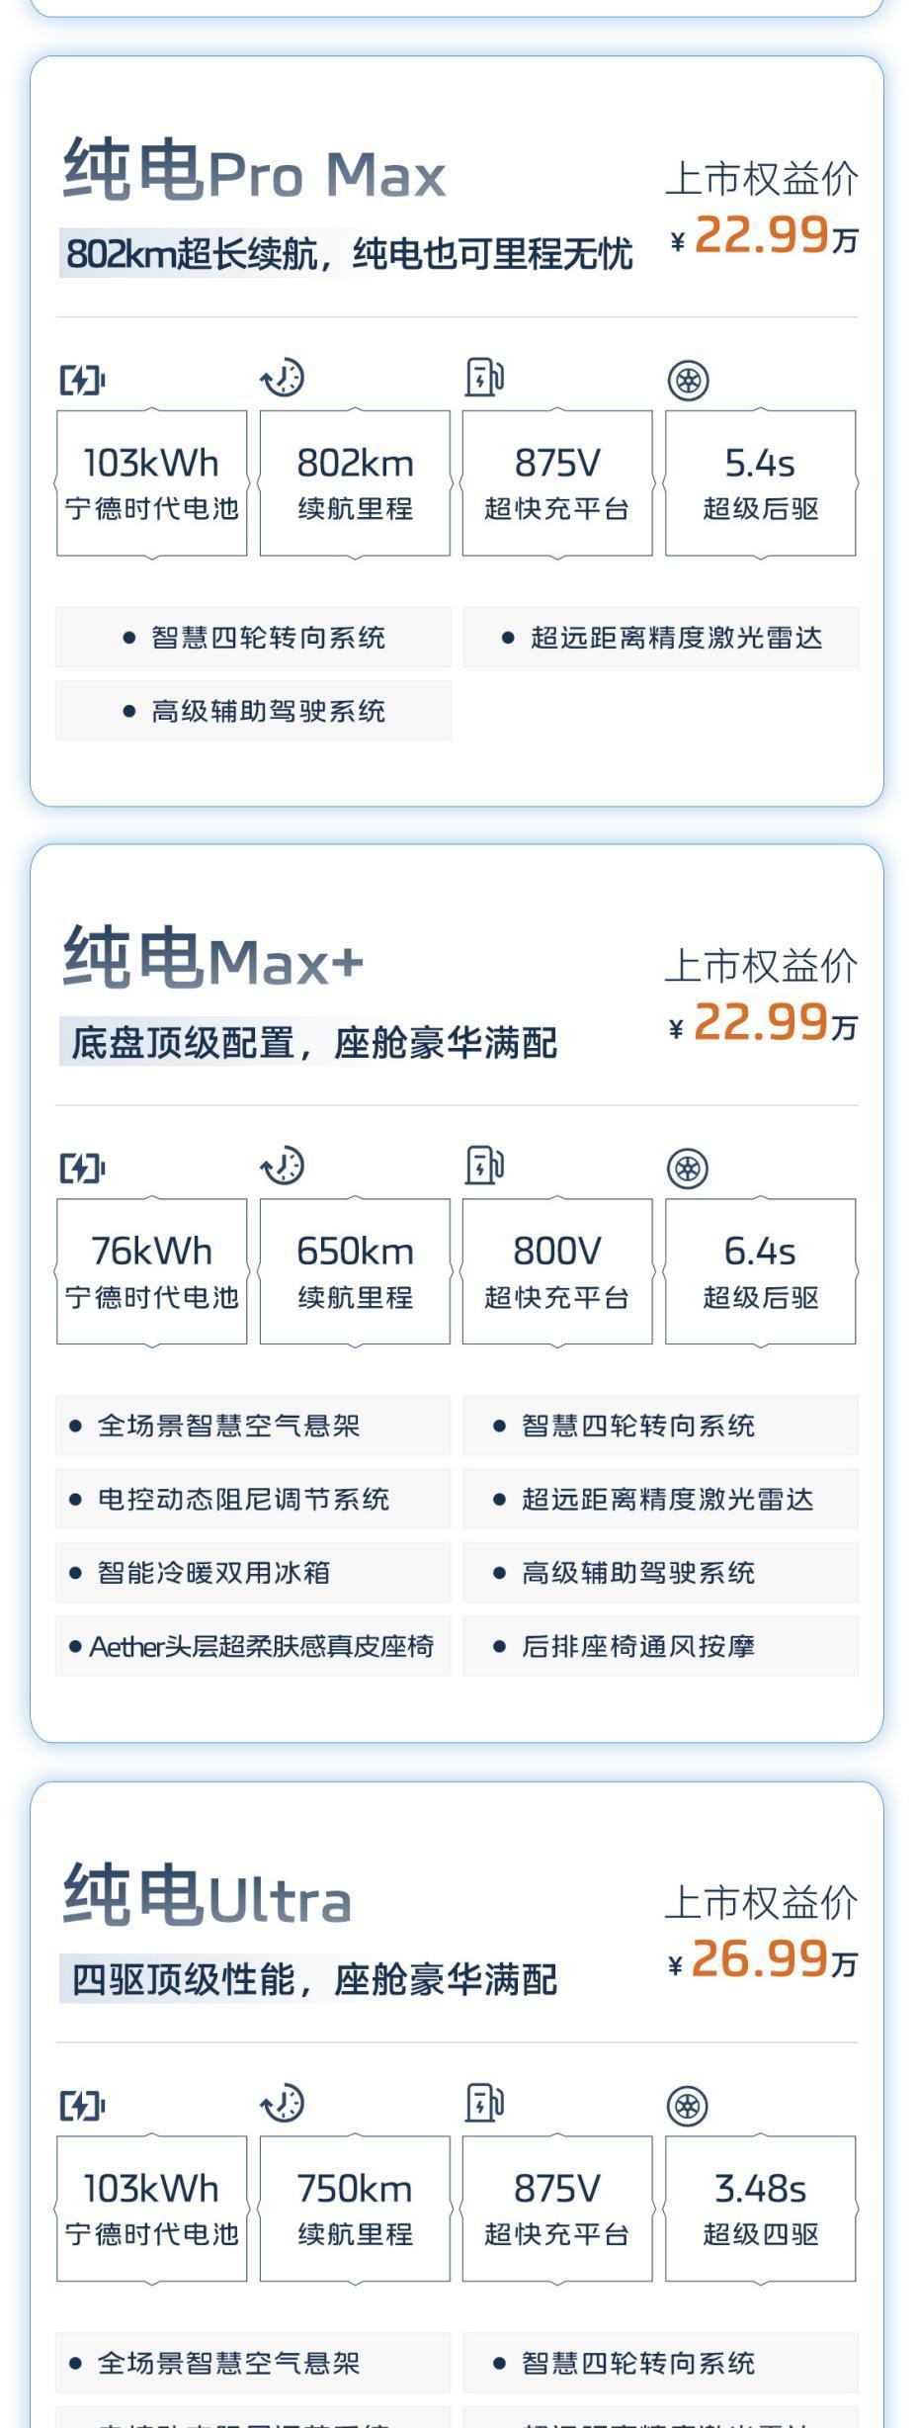Select 智能冷暖双用冰箱 feature tag

click(x=253, y=1573)
